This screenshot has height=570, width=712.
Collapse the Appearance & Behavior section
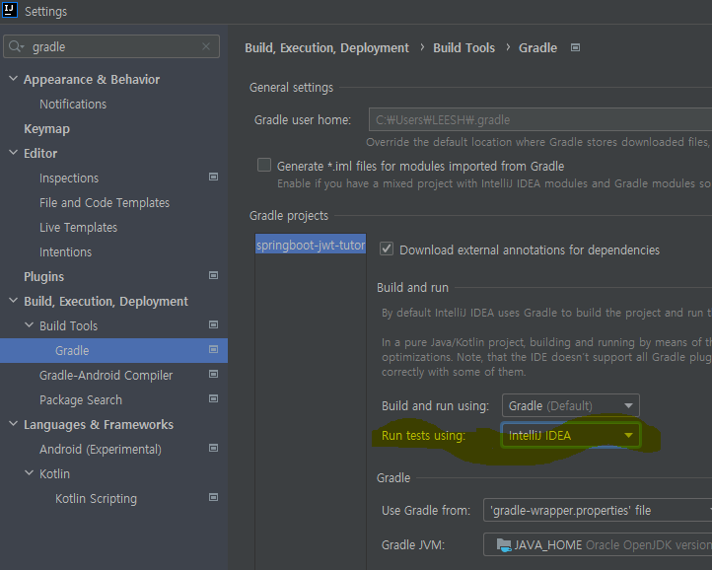(x=13, y=79)
